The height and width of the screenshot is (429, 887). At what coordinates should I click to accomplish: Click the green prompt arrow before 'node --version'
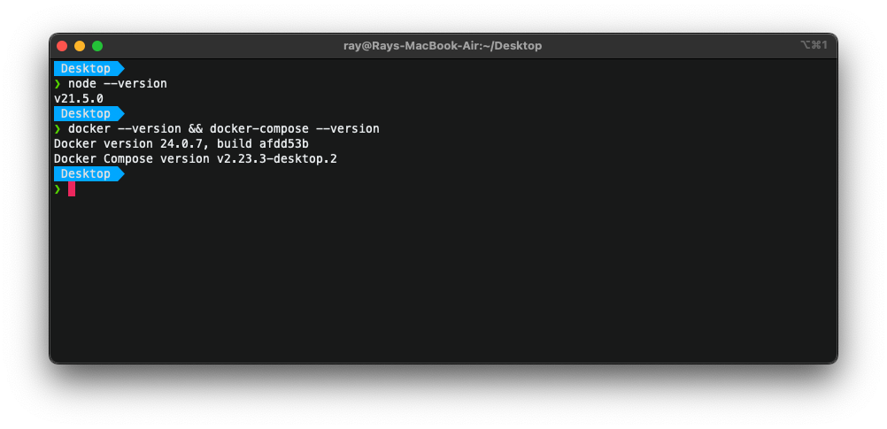58,84
